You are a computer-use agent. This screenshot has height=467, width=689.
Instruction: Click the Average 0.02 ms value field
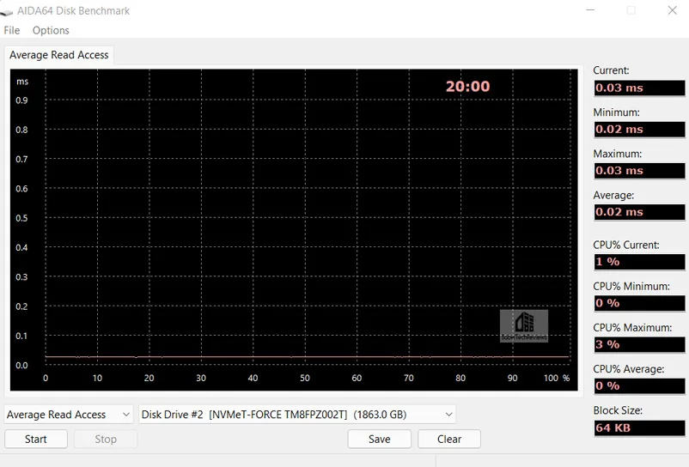pyautogui.click(x=639, y=212)
